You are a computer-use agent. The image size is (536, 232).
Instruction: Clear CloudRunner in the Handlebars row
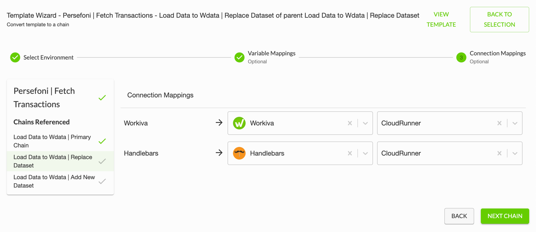(x=499, y=153)
